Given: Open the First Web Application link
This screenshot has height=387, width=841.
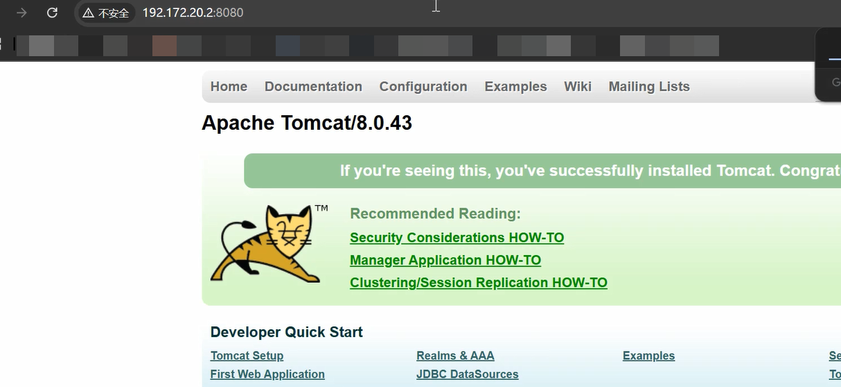Looking at the screenshot, I should pos(267,375).
